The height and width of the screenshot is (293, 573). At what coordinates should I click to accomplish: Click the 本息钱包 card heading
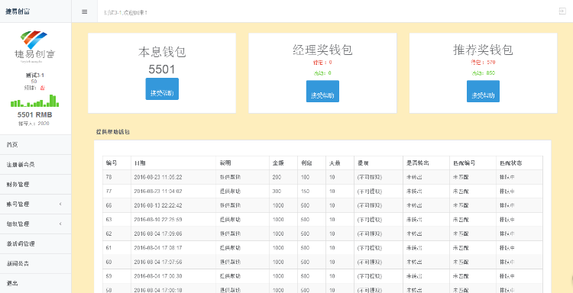click(162, 52)
